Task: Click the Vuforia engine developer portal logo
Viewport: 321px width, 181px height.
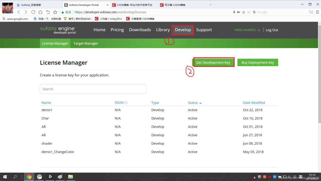Action: tap(58, 30)
